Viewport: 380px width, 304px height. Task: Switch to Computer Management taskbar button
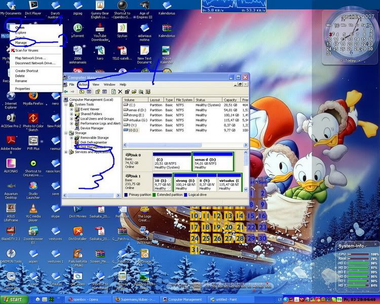[x=184, y=299]
